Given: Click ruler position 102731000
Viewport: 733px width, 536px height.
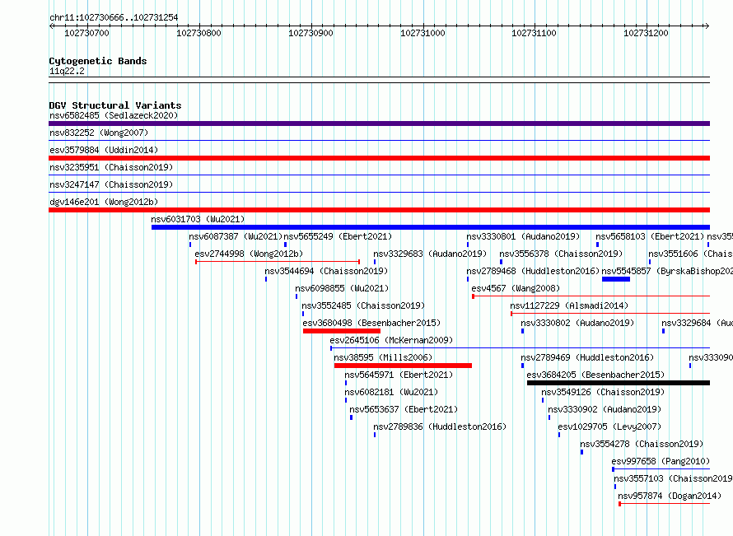Looking at the screenshot, I should [x=423, y=33].
